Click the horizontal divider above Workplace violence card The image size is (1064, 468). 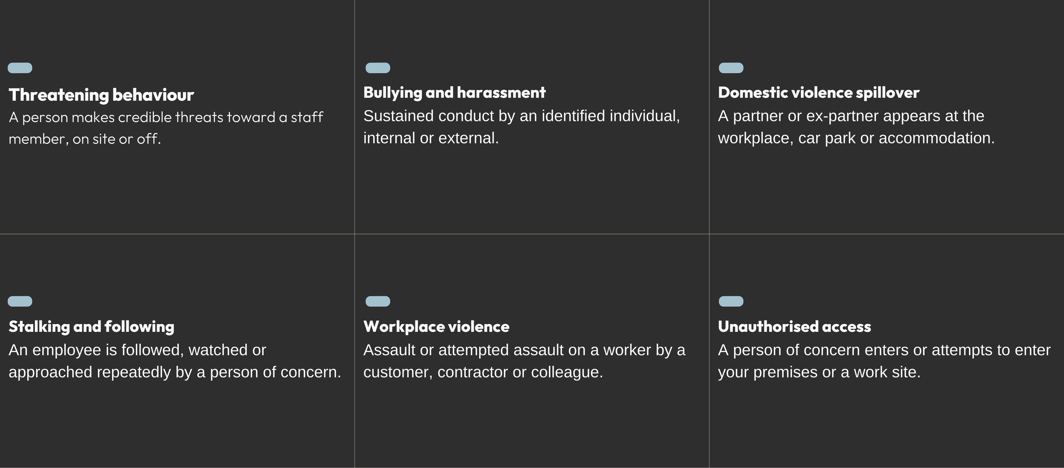click(x=532, y=234)
